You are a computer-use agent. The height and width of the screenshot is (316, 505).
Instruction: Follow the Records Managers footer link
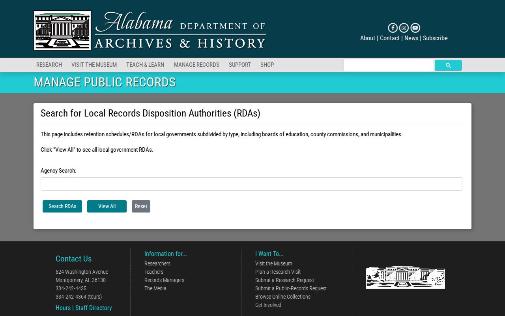[164, 280]
